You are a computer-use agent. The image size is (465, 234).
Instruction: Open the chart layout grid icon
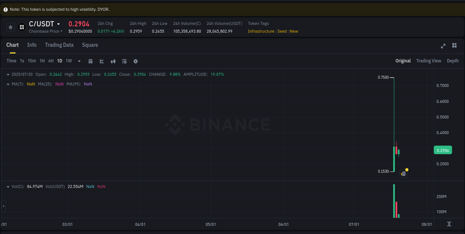(x=454, y=45)
